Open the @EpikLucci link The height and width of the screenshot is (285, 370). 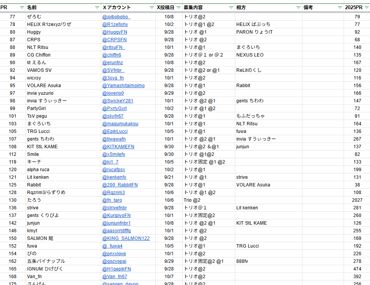115,131
